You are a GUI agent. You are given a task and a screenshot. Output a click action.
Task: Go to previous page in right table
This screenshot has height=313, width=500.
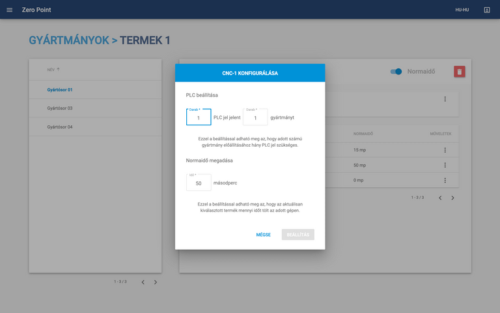click(440, 198)
